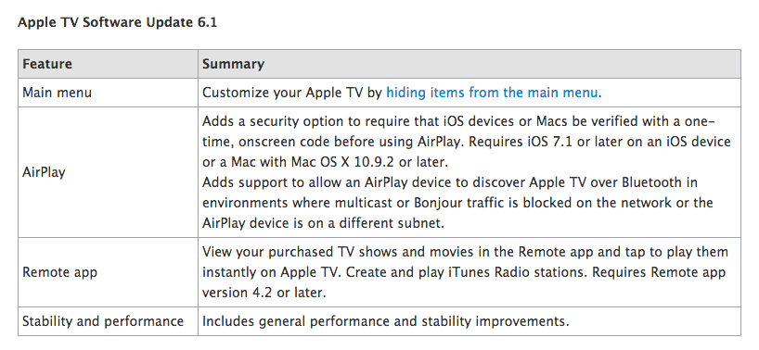The height and width of the screenshot is (350, 759).
Task: Click the Apple TV Software Update 6.1 heading
Action: point(118,23)
